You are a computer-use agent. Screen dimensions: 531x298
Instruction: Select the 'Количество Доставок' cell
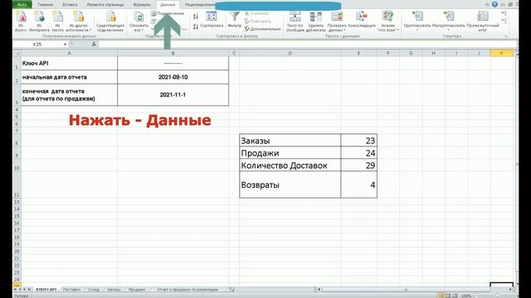click(x=290, y=166)
